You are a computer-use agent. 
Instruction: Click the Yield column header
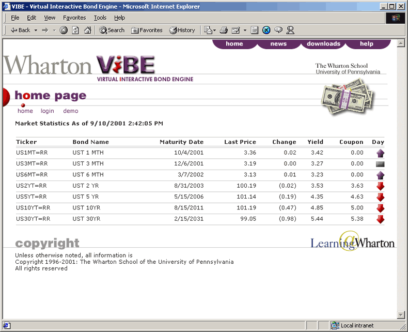[315, 142]
